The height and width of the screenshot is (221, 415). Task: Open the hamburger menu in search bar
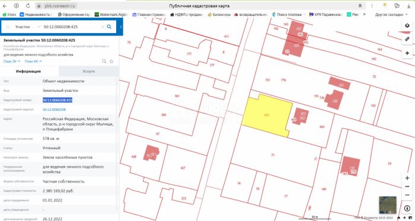(8, 27)
